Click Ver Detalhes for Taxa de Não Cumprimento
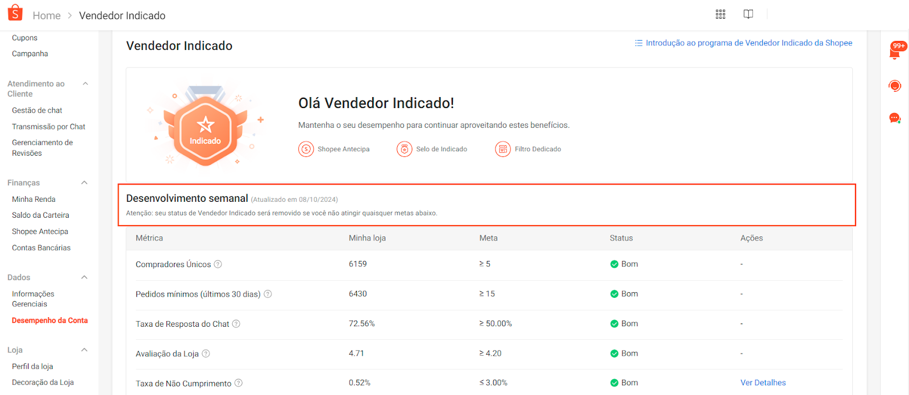 click(763, 382)
